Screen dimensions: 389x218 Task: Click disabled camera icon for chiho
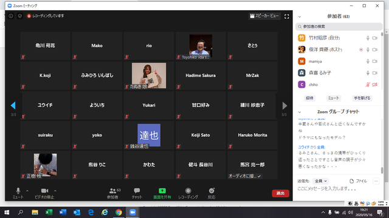tap(375, 85)
